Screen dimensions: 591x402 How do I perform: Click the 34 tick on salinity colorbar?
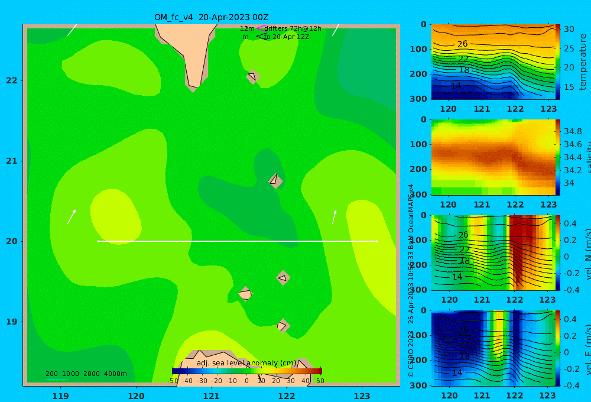pyautogui.click(x=569, y=183)
